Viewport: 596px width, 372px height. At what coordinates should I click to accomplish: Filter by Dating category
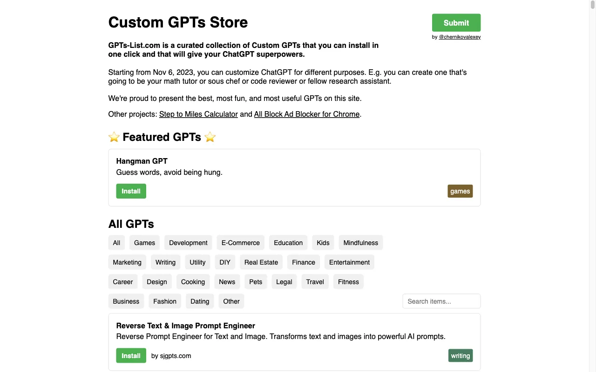click(x=200, y=301)
